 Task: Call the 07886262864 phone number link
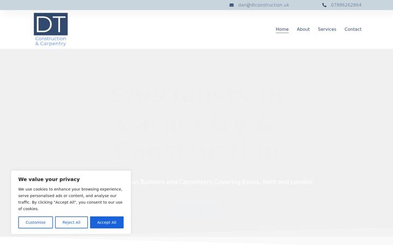click(346, 5)
